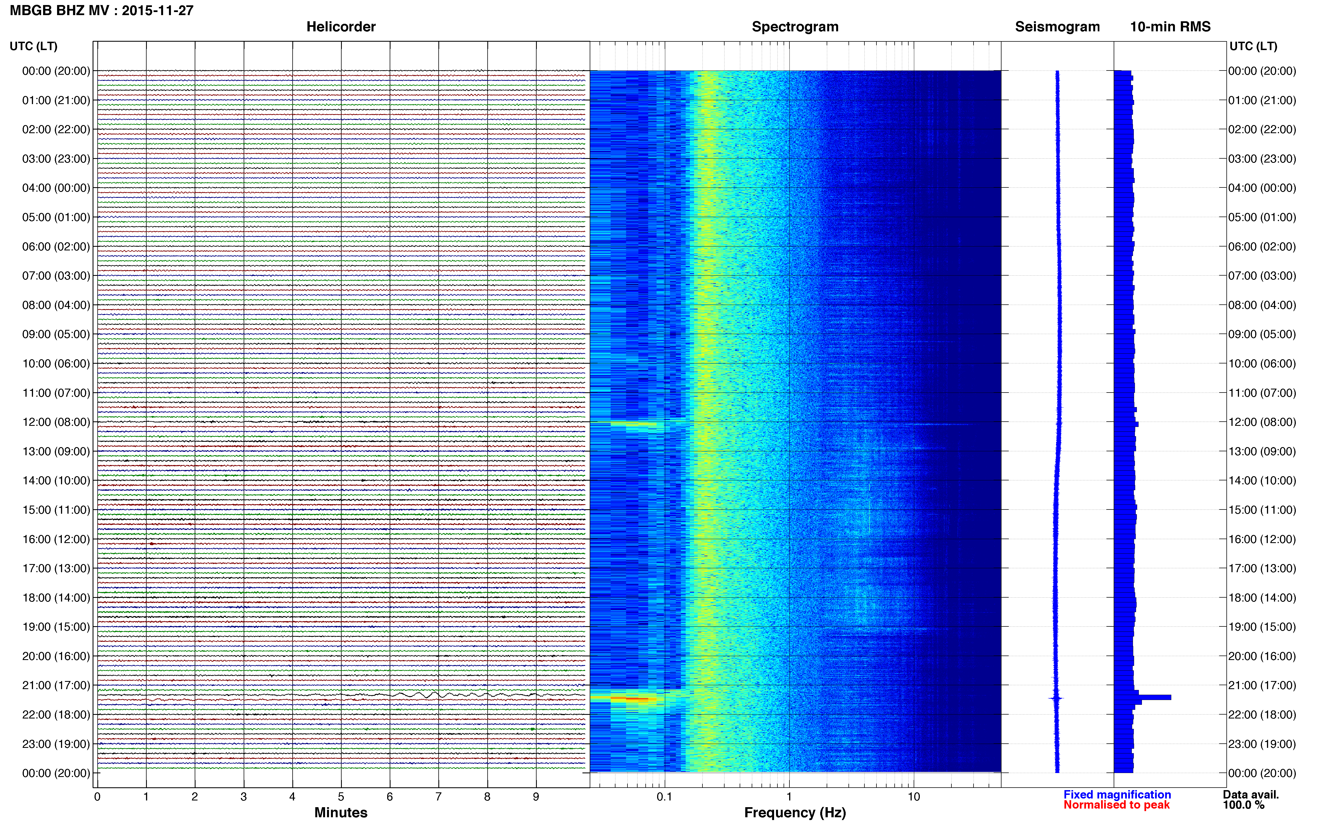Click minute tick label '5' on helicorder
Image resolution: width=1326 pixels, height=829 pixels.
click(x=341, y=797)
